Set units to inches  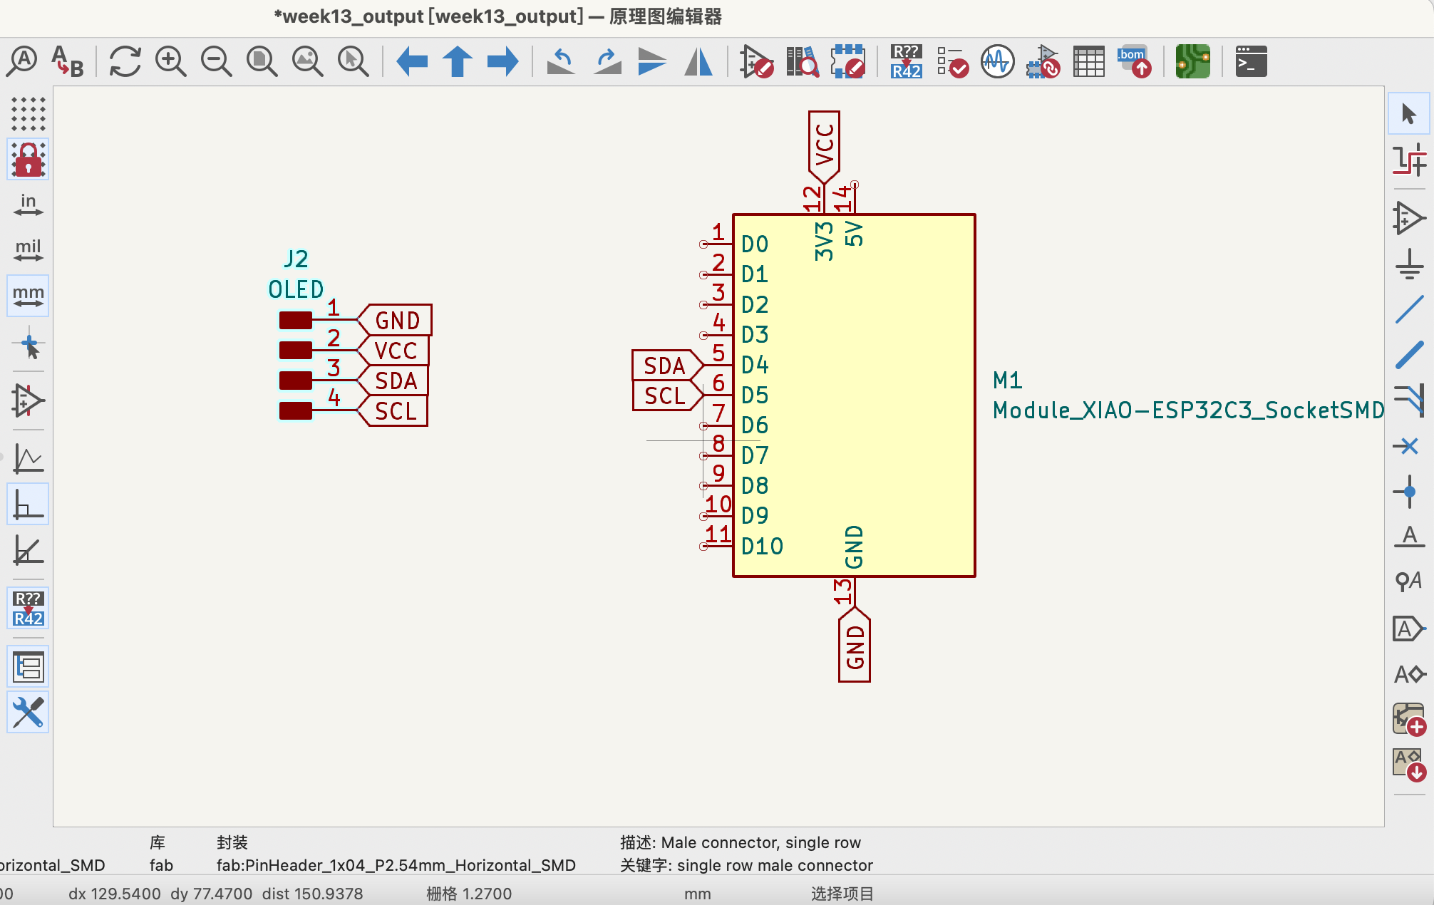(29, 205)
